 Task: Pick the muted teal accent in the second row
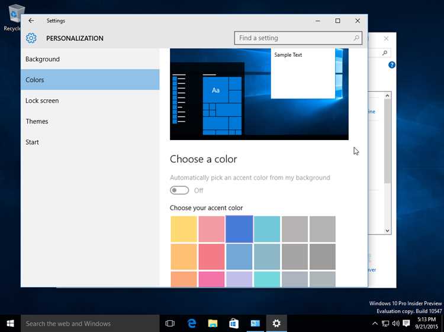pyautogui.click(x=267, y=257)
